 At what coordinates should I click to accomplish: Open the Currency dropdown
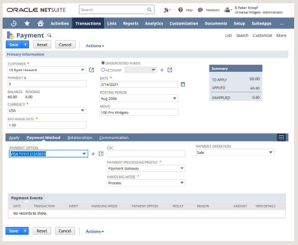(x=83, y=111)
